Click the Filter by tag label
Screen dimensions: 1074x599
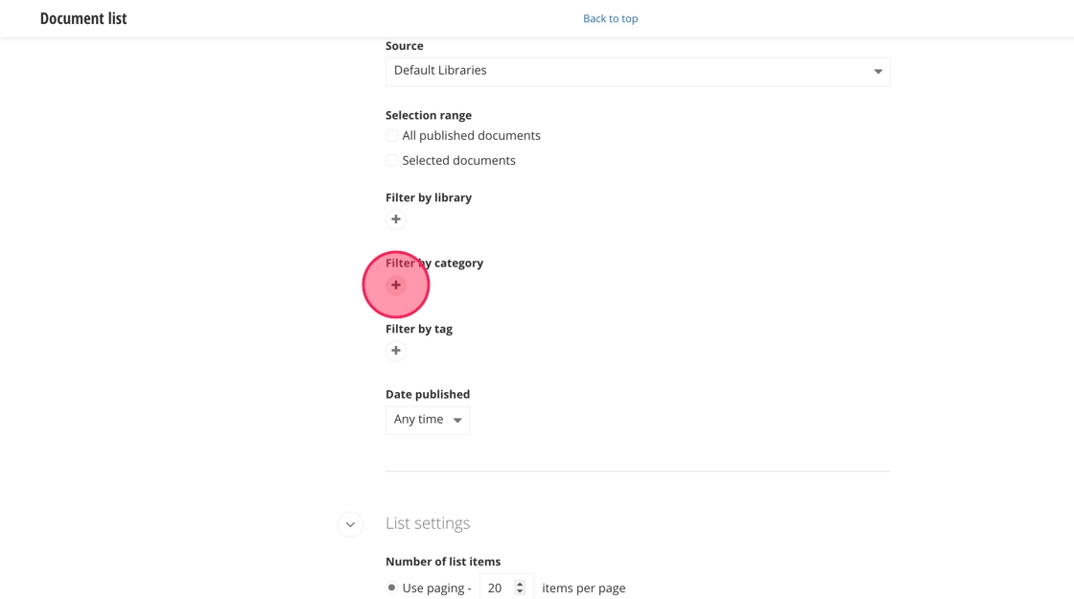click(419, 329)
